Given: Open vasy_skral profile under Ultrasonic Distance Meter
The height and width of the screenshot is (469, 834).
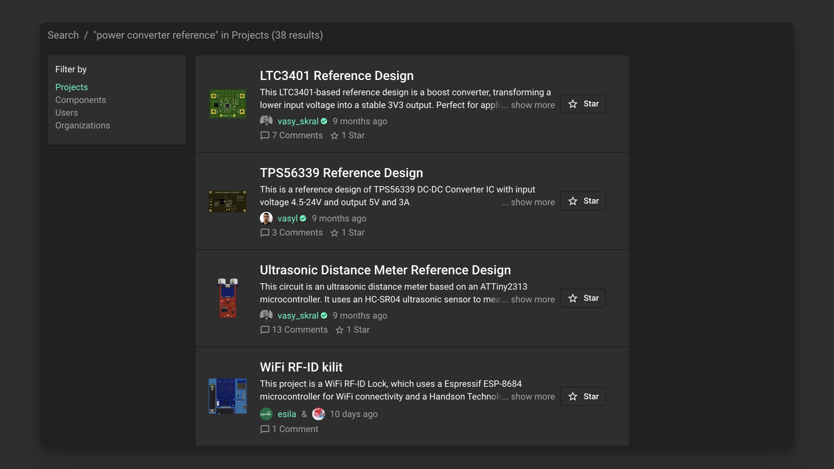Looking at the screenshot, I should point(298,315).
